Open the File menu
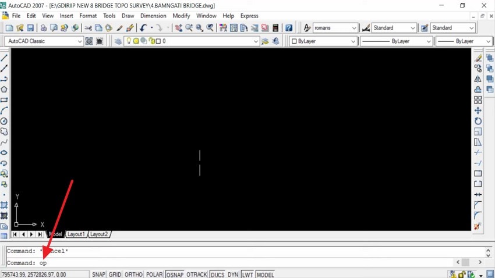The image size is (495, 278). 16,16
